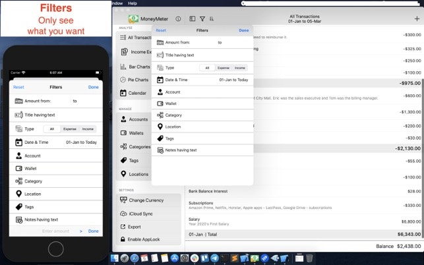Open Pie Charts in the sidebar
Screen dimensions: 424x265
tap(135, 80)
